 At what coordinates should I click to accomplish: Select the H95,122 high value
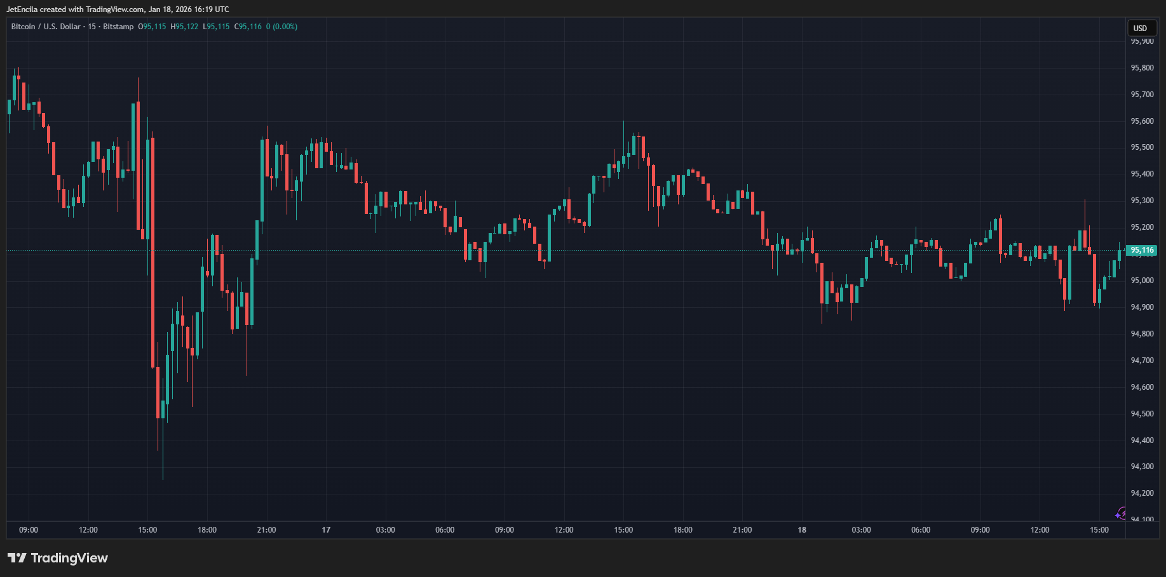coord(184,27)
